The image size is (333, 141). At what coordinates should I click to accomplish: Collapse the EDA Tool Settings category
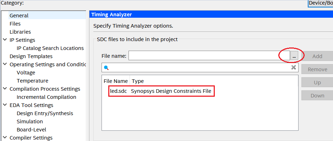click(5, 105)
